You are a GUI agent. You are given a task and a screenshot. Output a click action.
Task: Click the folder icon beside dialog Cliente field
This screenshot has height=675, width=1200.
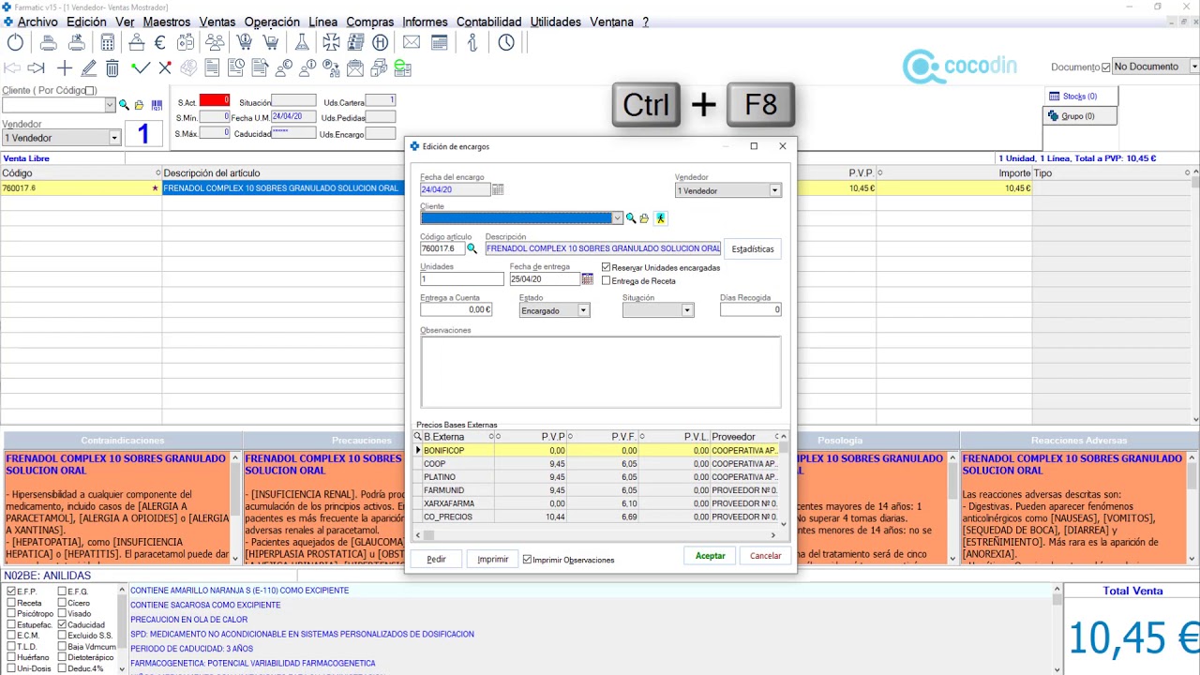coord(644,218)
